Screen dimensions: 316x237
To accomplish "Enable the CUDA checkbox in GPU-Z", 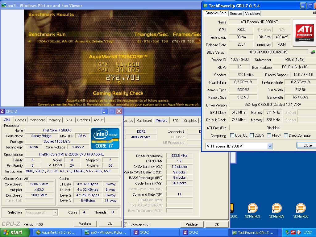I will pos(252,135).
